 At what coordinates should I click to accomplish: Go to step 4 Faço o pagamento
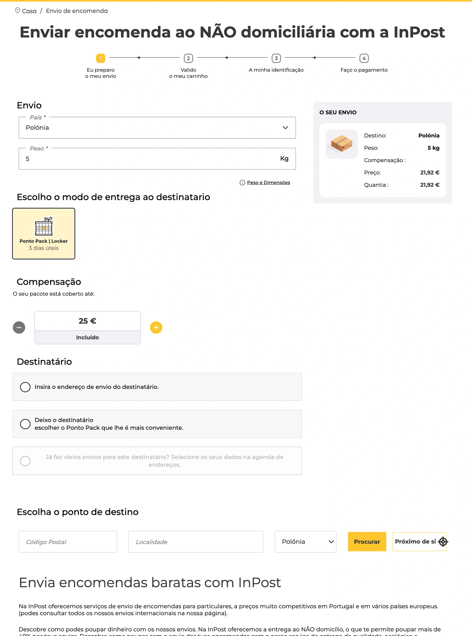point(364,63)
